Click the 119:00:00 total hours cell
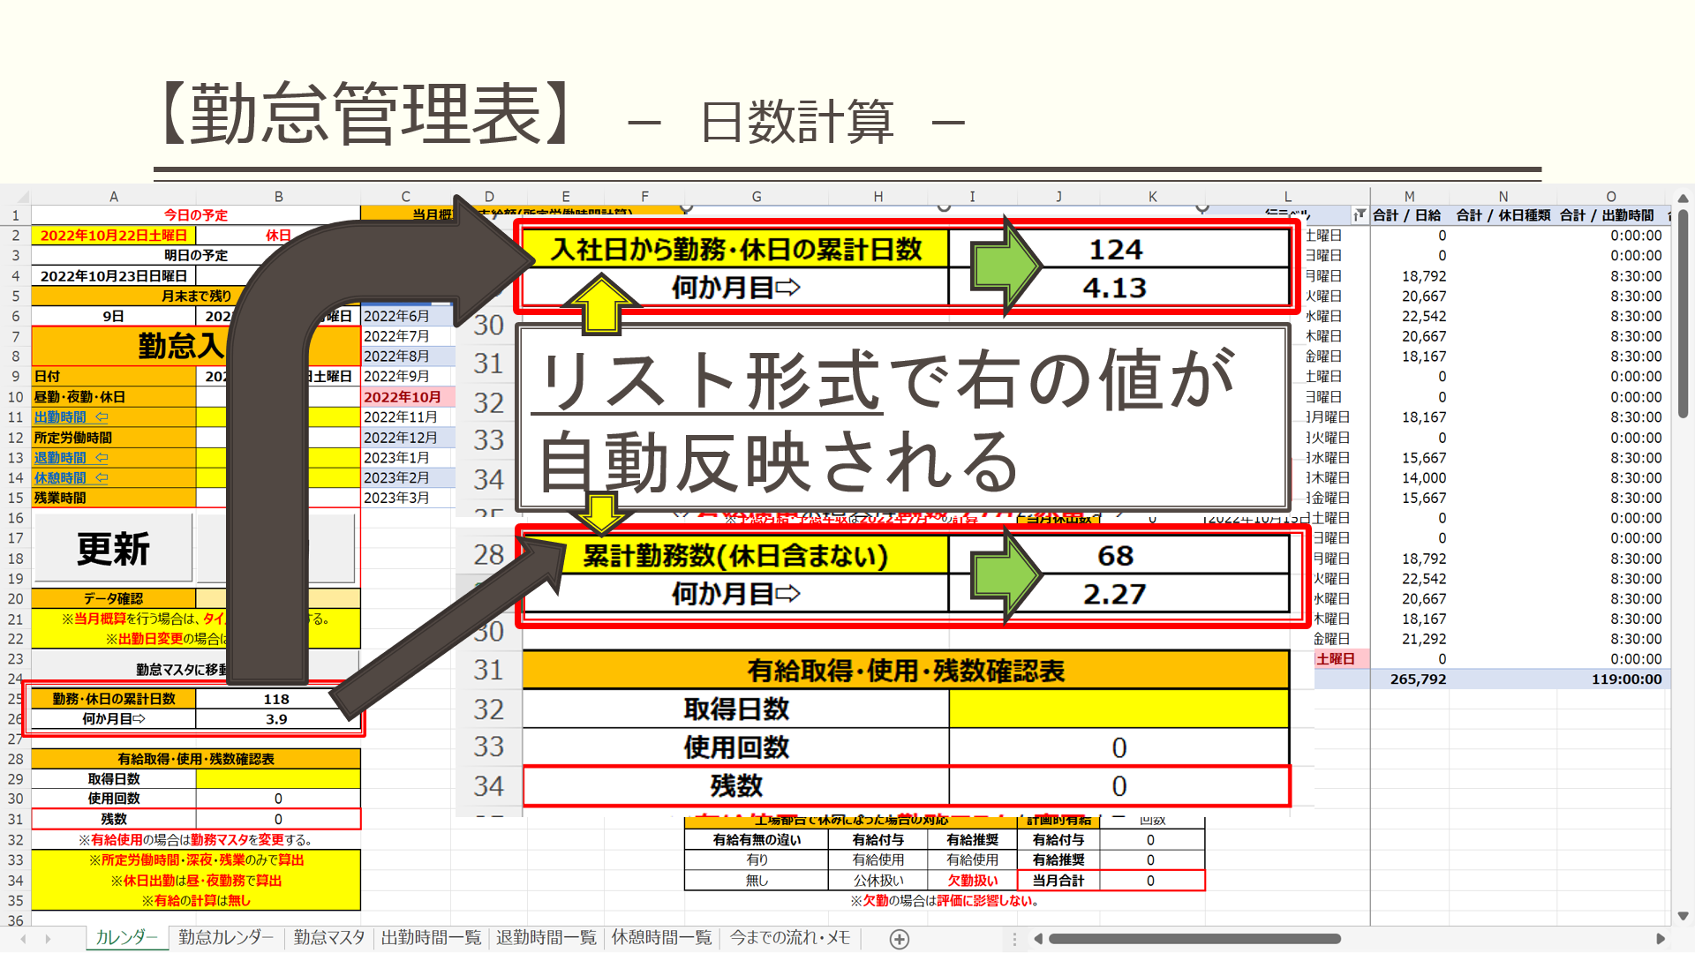The image size is (1695, 953). [1611, 679]
